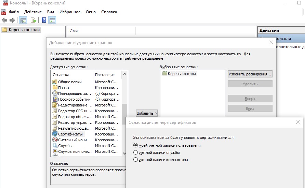This screenshot has width=305, height=188.
Task: Select the Системный монитор snap-in icon
Action: pyautogui.click(x=55, y=140)
